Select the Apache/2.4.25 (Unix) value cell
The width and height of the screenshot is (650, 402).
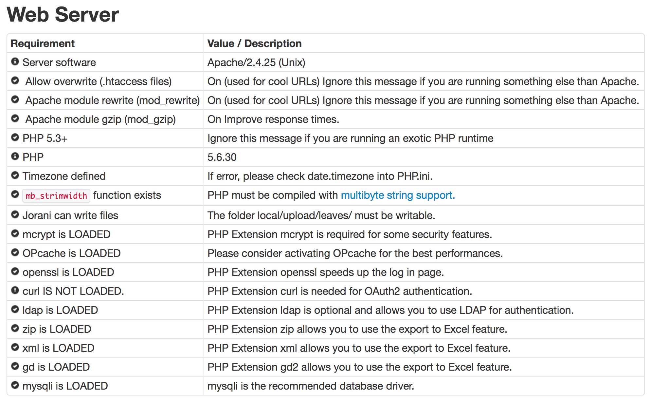pos(256,62)
